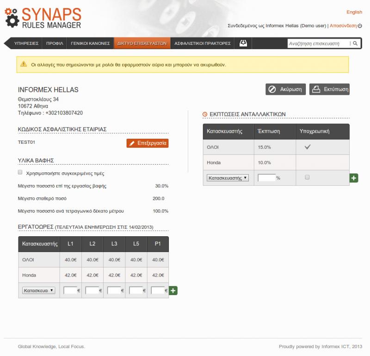
Task: Click the phone number +302103807420
Action: pos(64,113)
